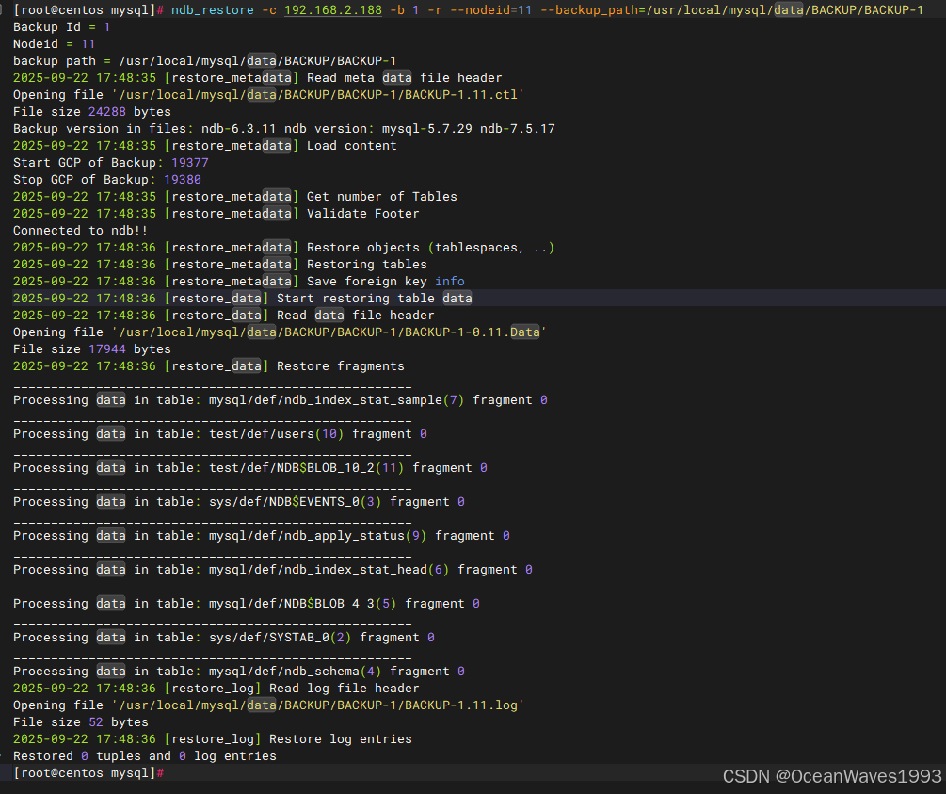Screen dimensions: 946x794
Task: Click the 'Backup version in files' line
Action: point(284,129)
